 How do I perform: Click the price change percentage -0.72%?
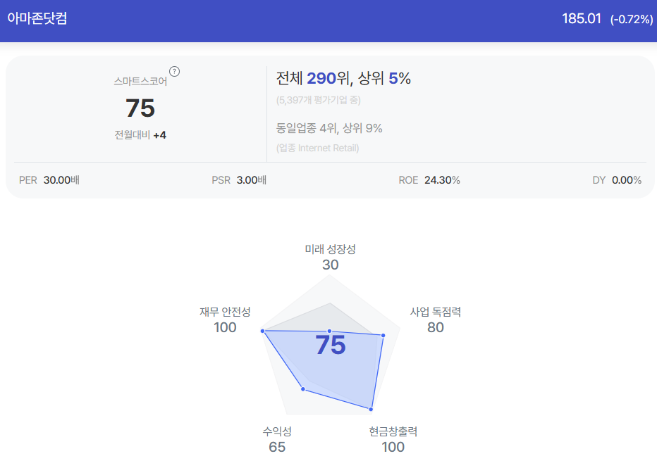(x=632, y=19)
